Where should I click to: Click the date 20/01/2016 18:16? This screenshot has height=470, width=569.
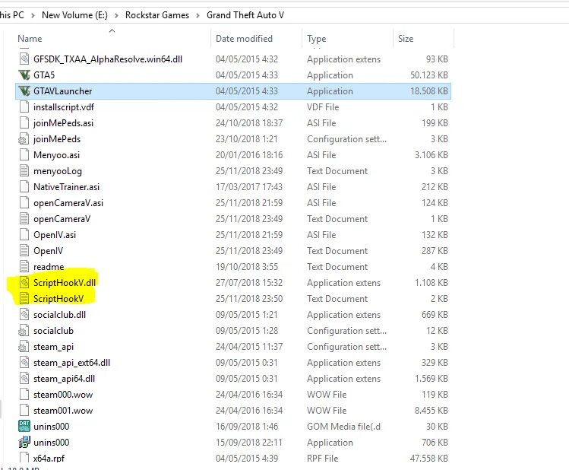click(249, 155)
